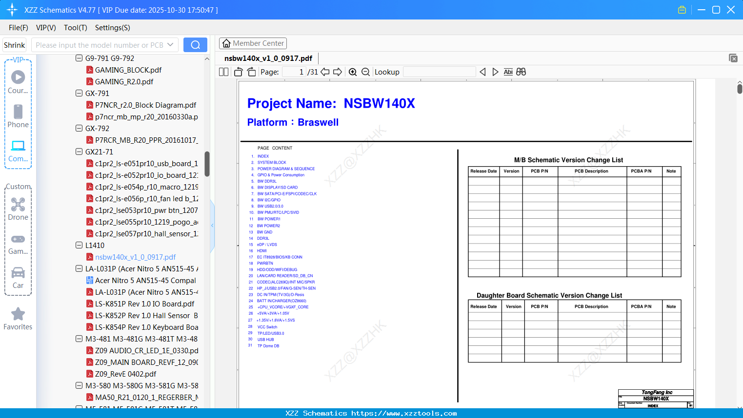This screenshot has height=418, width=743.
Task: Collapse the GX21-71 folder
Action: coord(79,152)
